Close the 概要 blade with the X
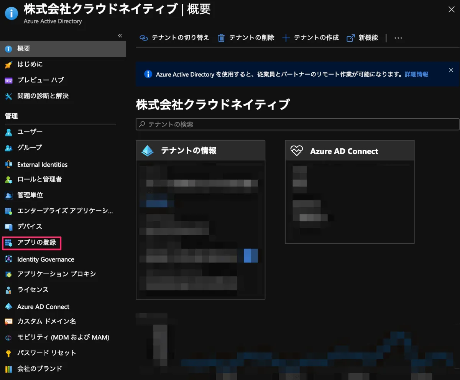Image resolution: width=460 pixels, height=380 pixels. 452,10
